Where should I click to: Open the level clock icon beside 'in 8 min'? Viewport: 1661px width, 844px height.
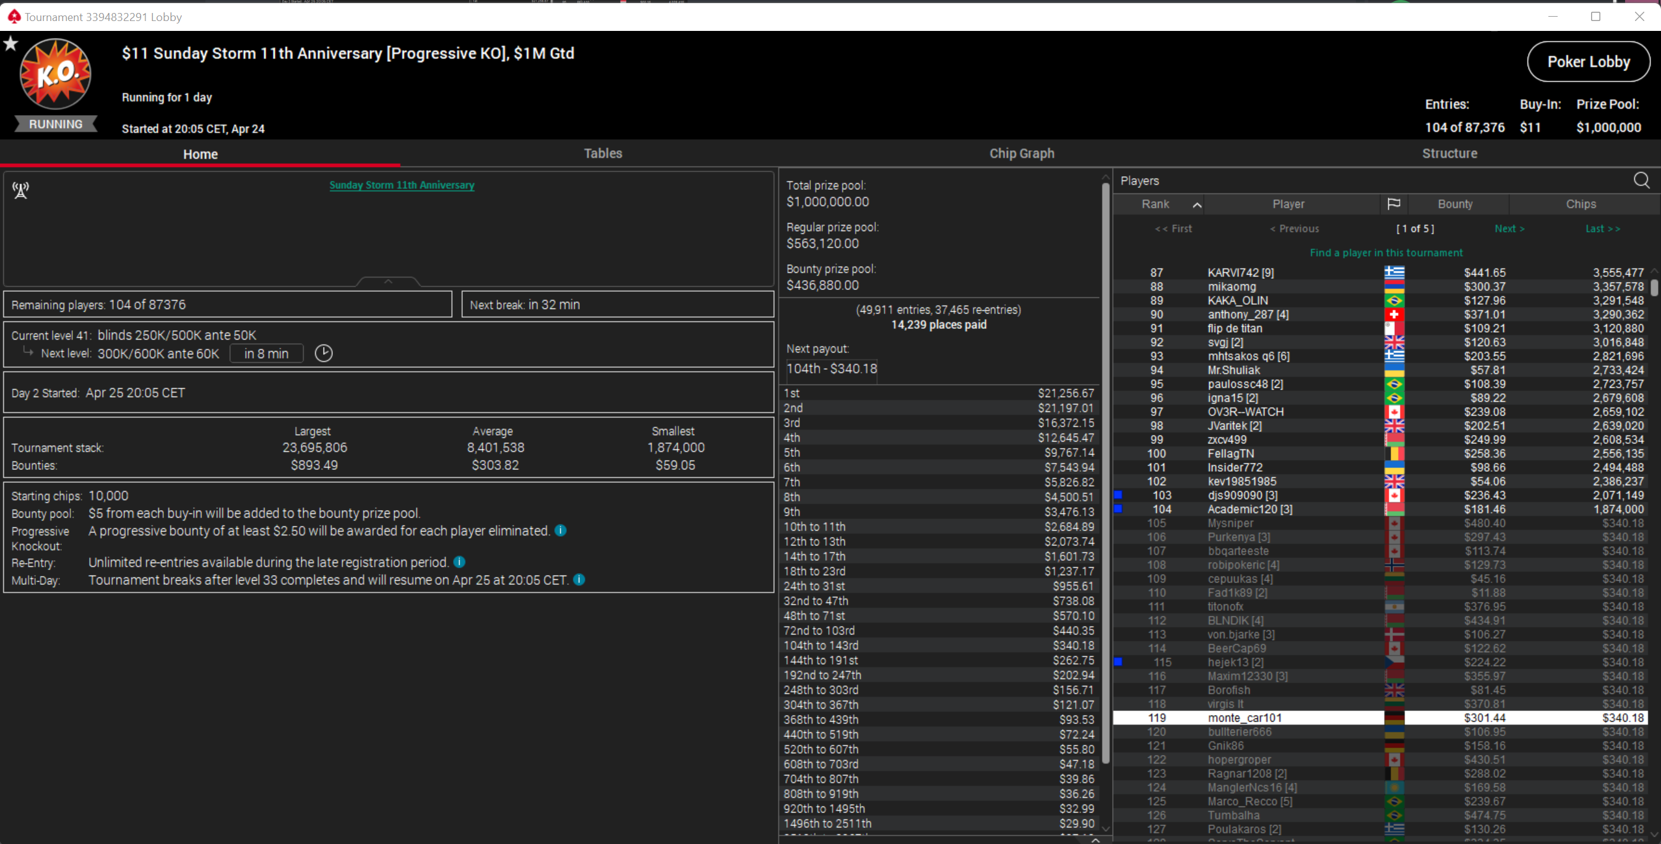[x=324, y=353]
